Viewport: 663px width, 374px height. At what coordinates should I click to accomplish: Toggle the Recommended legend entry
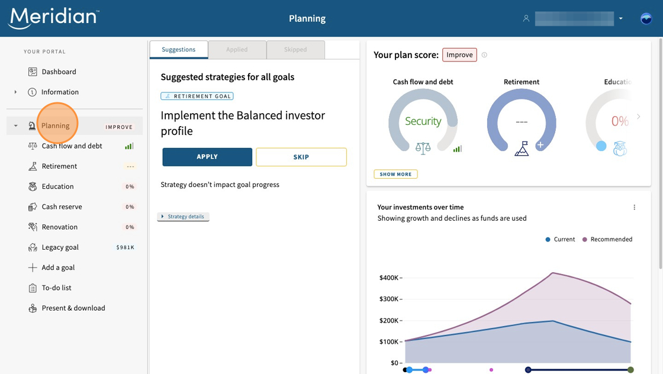pyautogui.click(x=607, y=239)
